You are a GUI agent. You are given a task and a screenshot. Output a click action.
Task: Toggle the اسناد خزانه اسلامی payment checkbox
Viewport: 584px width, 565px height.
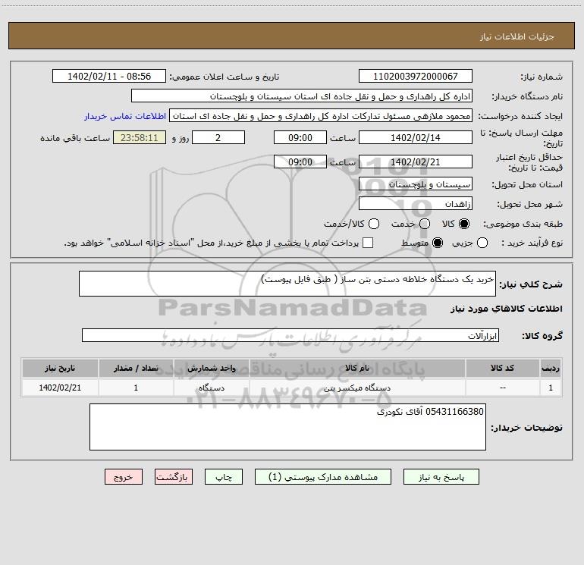[368, 243]
